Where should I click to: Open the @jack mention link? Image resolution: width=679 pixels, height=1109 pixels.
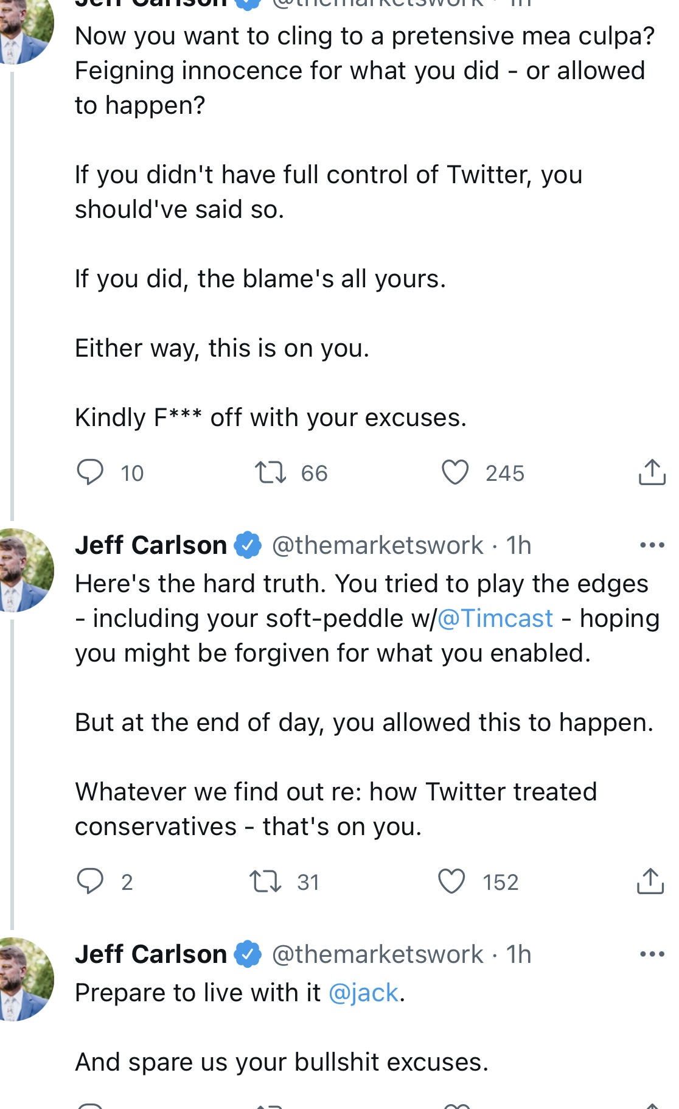point(363,993)
